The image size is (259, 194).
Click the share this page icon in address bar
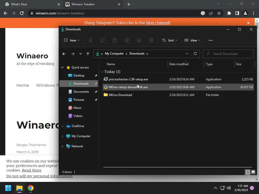(x=211, y=13)
